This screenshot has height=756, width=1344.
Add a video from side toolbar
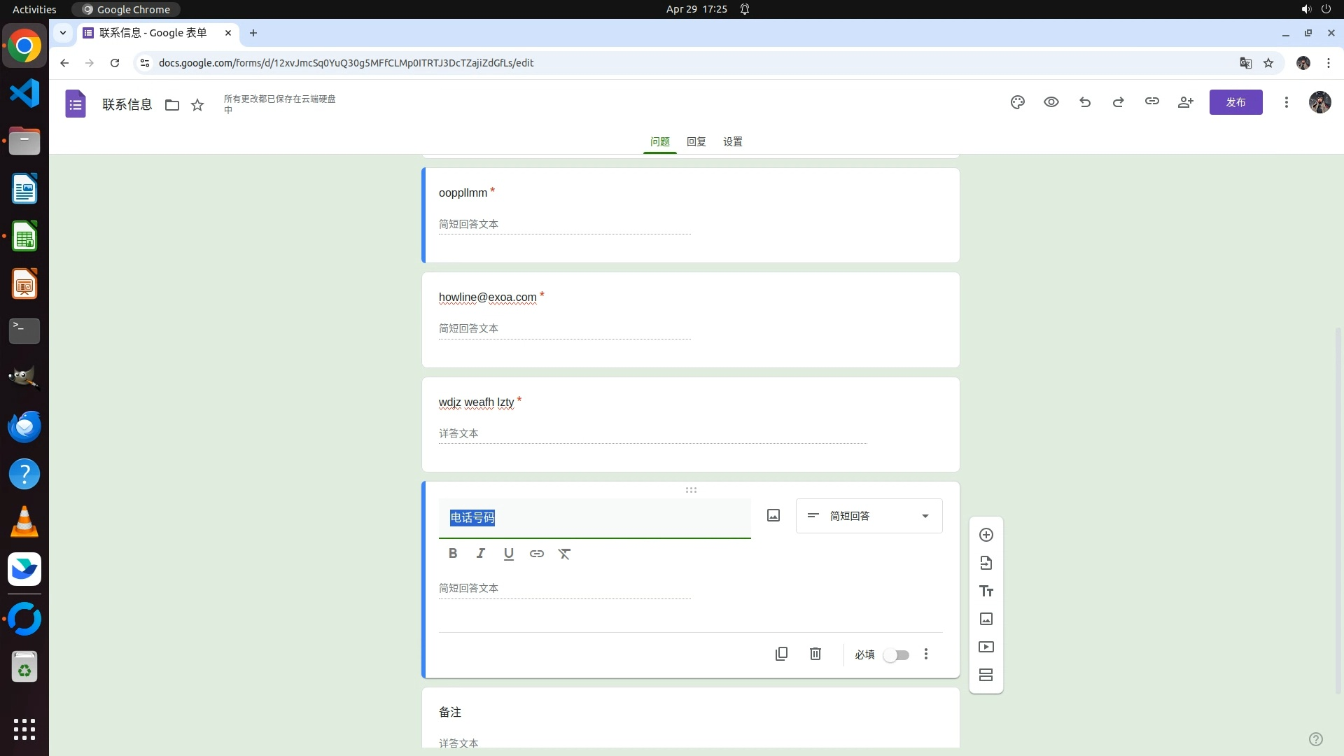pyautogui.click(x=986, y=647)
